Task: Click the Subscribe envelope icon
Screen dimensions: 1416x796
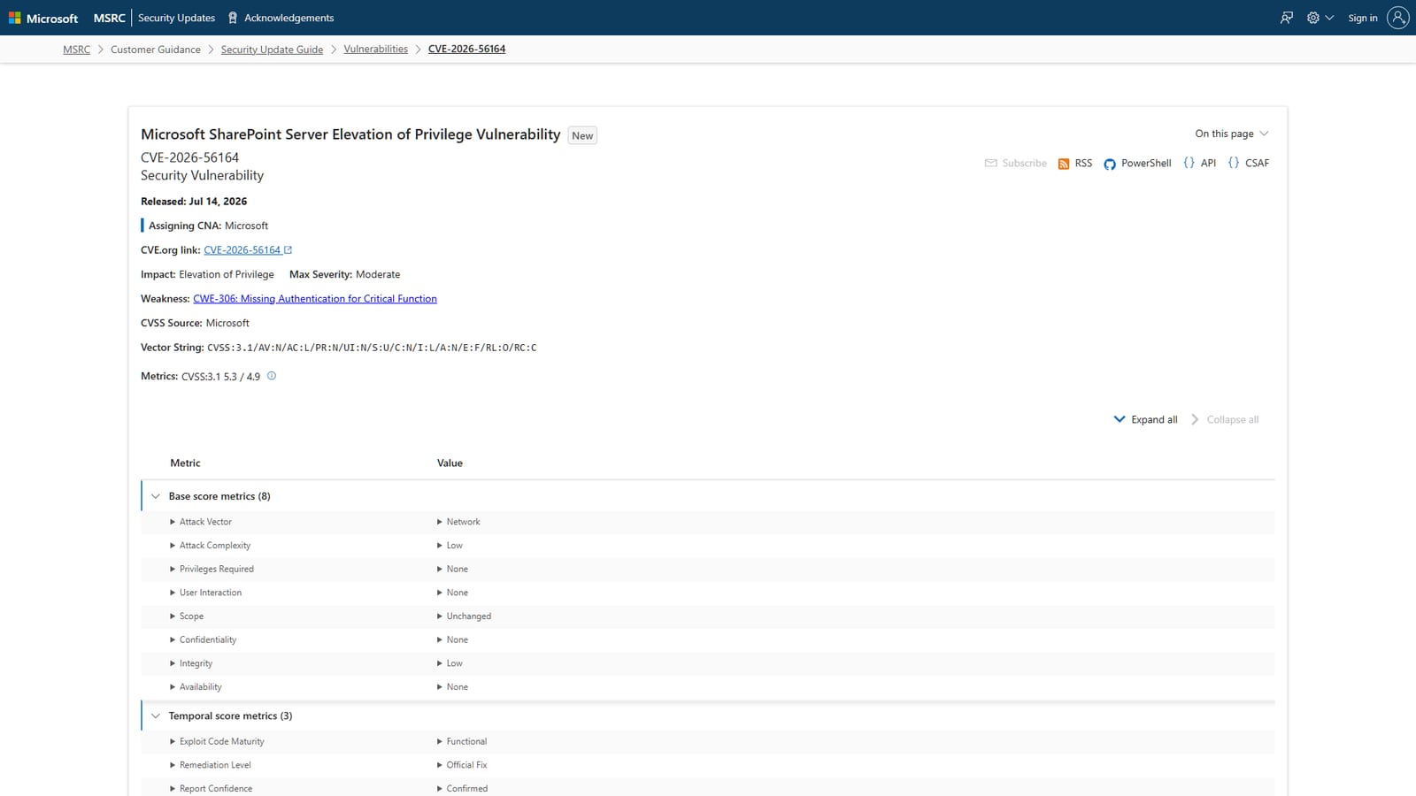Action: 991,163
